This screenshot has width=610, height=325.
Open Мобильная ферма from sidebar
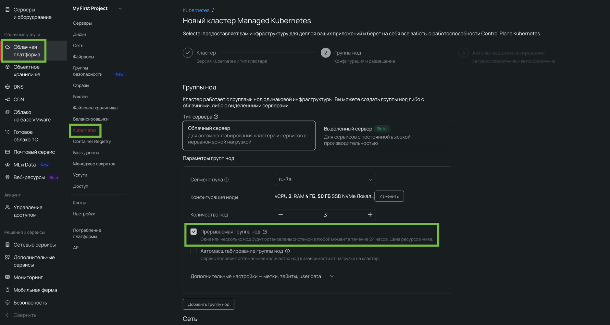(35, 290)
